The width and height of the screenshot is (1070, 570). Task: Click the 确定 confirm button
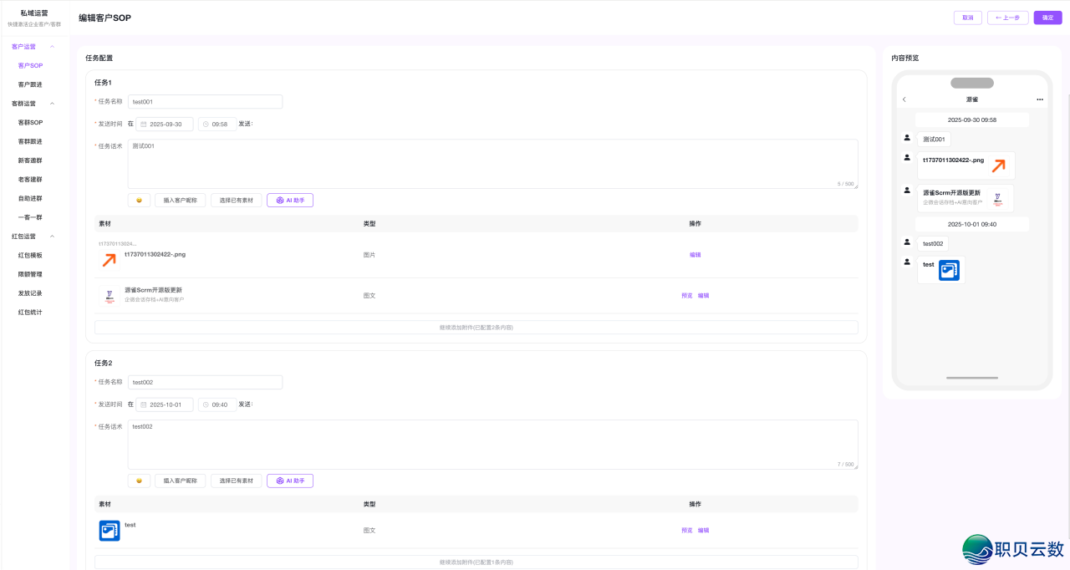tap(1047, 18)
